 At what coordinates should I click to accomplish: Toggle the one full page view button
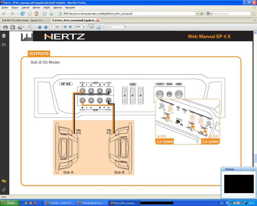click(98, 27)
